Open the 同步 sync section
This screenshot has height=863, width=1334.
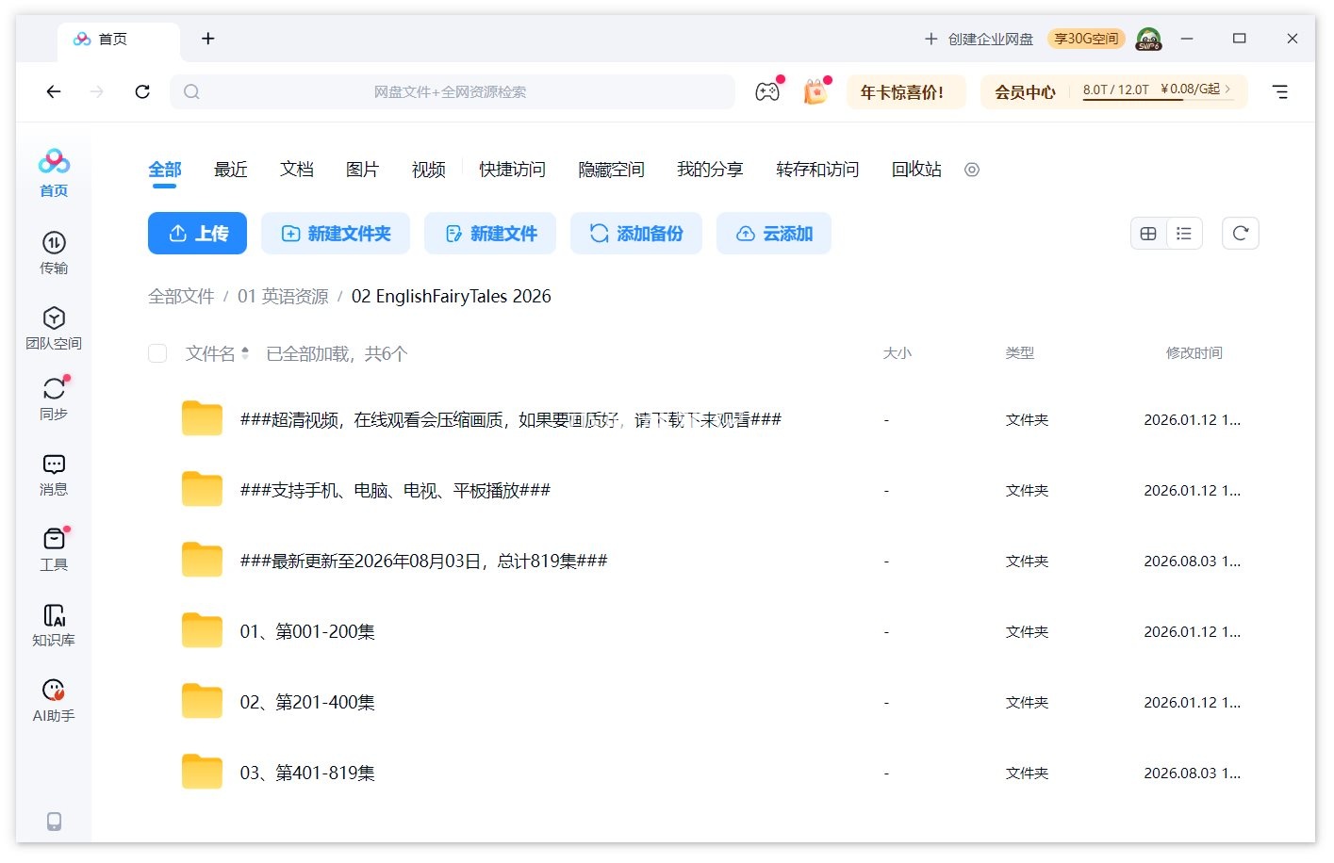coord(54,399)
